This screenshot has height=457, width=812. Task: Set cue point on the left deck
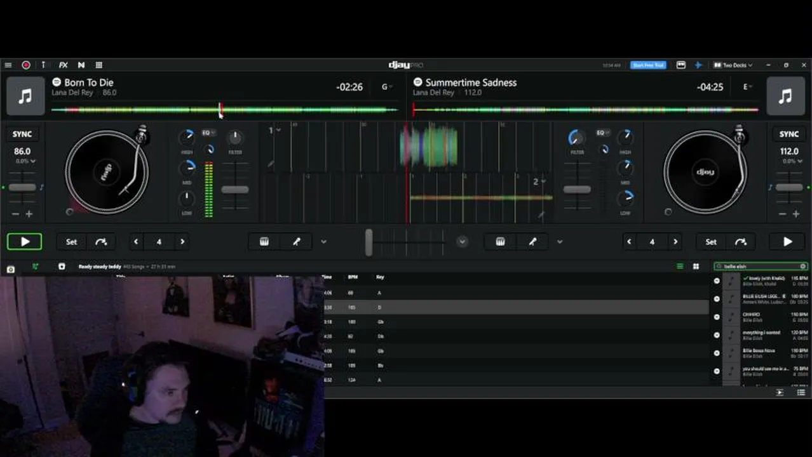[71, 242]
